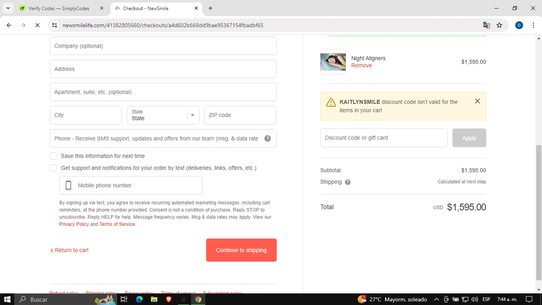Stop loading the page
This screenshot has width=542, height=305.
[x=37, y=25]
